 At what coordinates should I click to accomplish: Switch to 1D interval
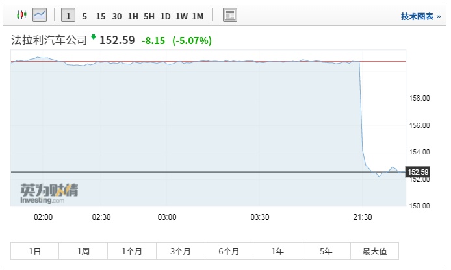pyautogui.click(x=165, y=15)
